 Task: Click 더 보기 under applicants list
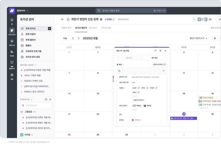pos(135,96)
